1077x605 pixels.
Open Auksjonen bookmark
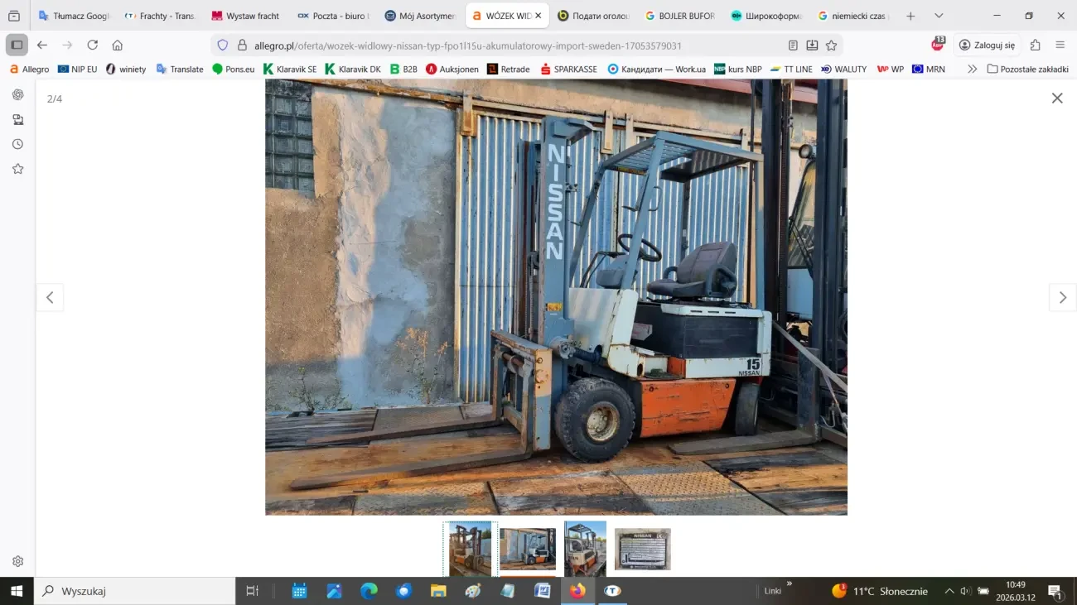[452, 69]
